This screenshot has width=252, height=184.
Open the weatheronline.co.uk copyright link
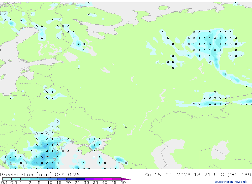[x=231, y=182]
